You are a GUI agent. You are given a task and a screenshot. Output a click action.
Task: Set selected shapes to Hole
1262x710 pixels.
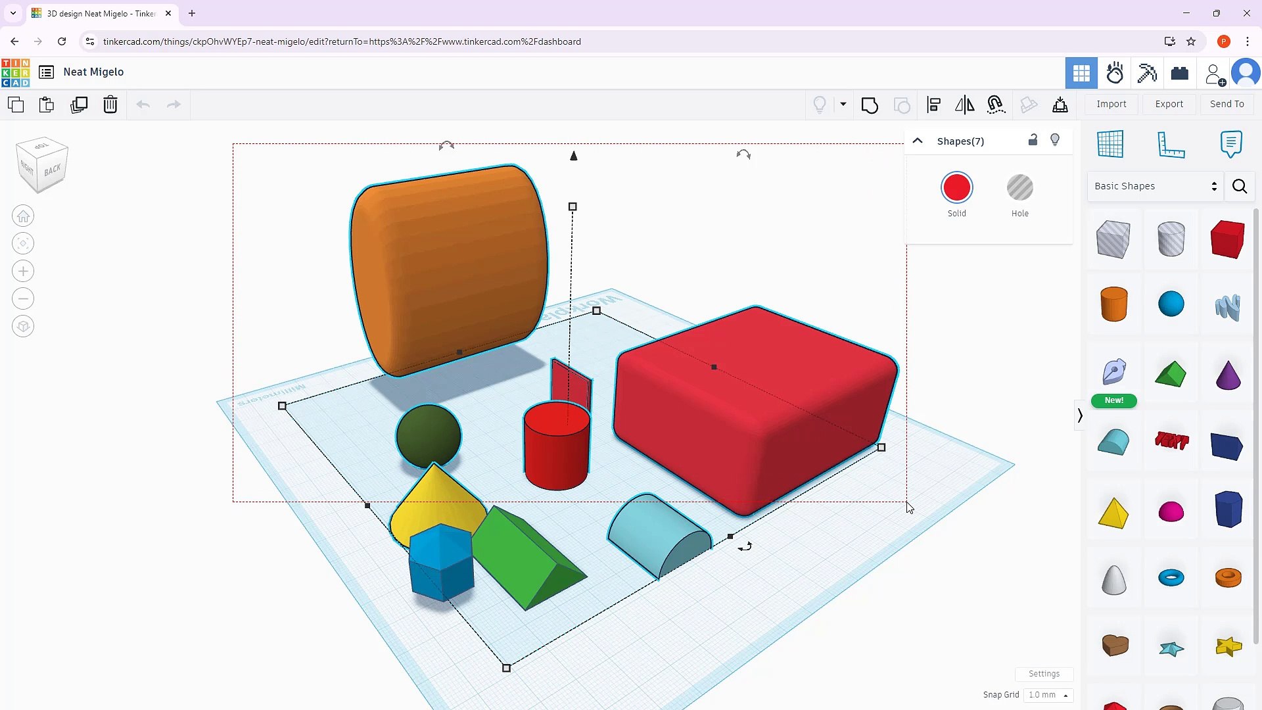click(1019, 188)
